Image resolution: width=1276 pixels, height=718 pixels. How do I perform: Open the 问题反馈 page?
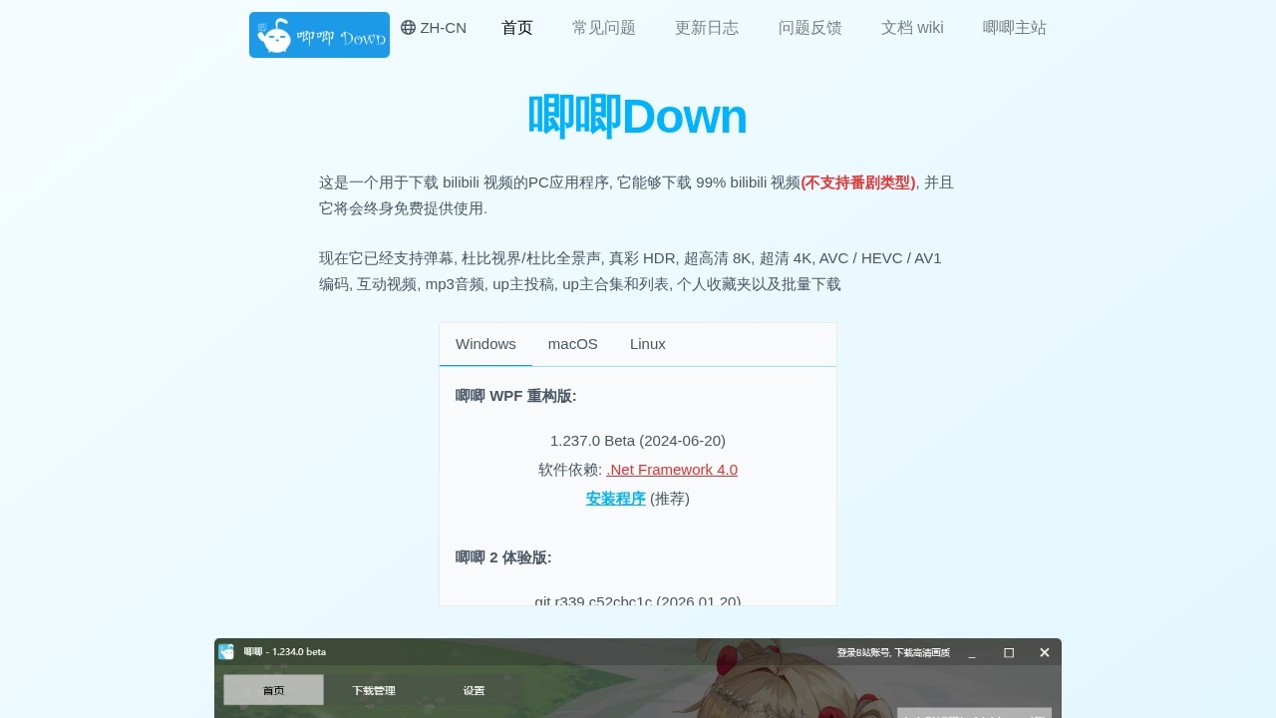(x=809, y=28)
